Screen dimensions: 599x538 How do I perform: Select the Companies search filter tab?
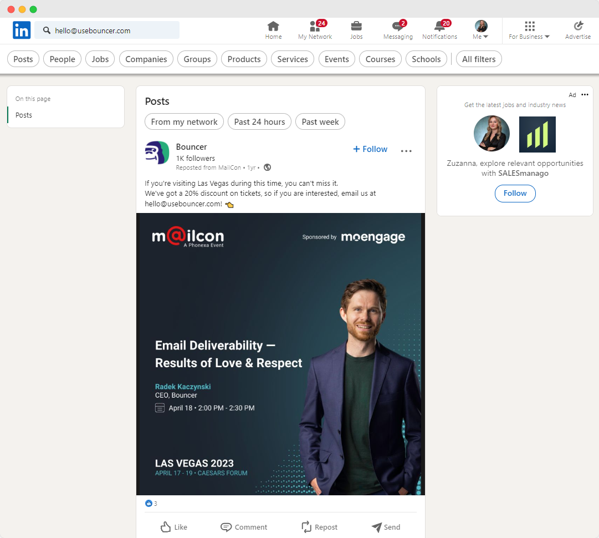[146, 59]
